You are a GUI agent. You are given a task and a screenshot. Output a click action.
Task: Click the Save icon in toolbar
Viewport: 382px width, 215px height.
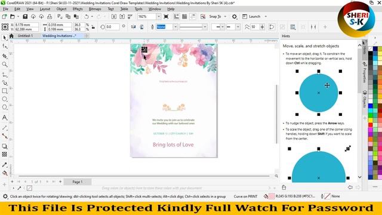point(25,17)
